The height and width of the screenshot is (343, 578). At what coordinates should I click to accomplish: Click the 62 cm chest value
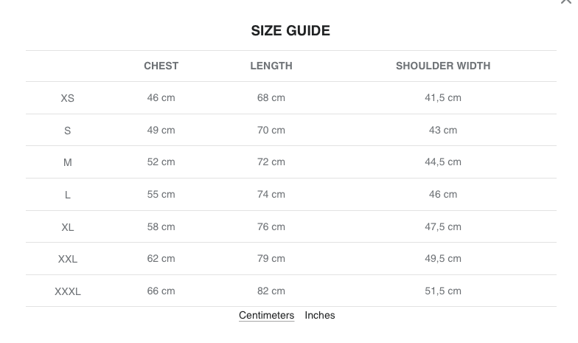tap(161, 258)
